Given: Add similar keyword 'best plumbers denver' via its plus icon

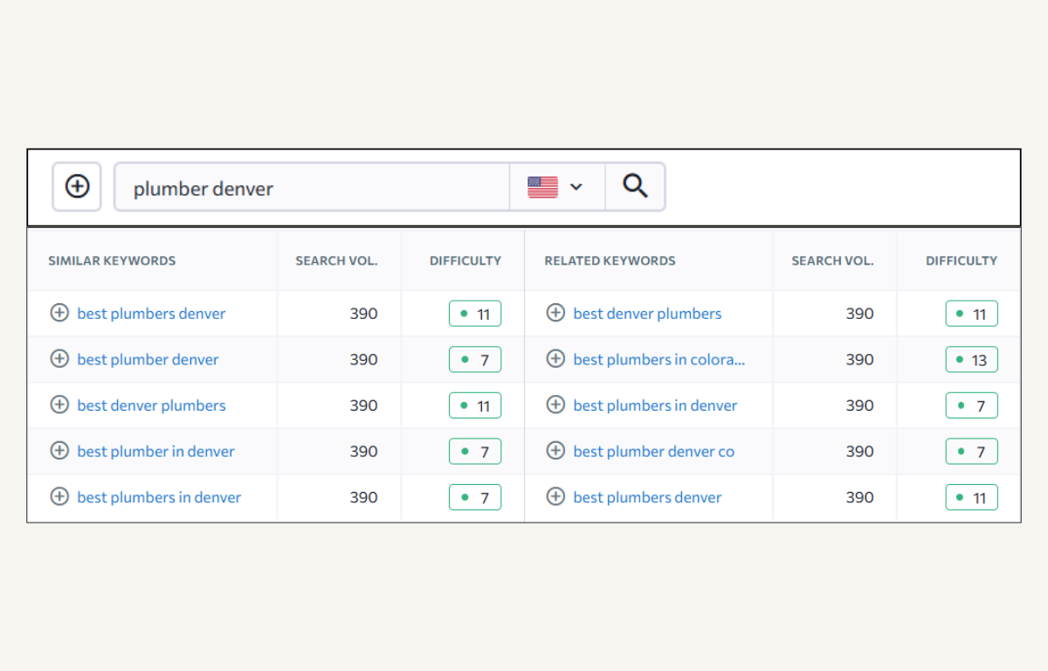Looking at the screenshot, I should [x=59, y=313].
